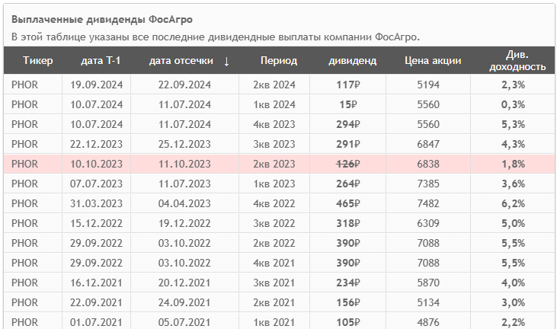Select the dividend value 318₽
Viewport: 557px width, 329px height.
coord(348,224)
